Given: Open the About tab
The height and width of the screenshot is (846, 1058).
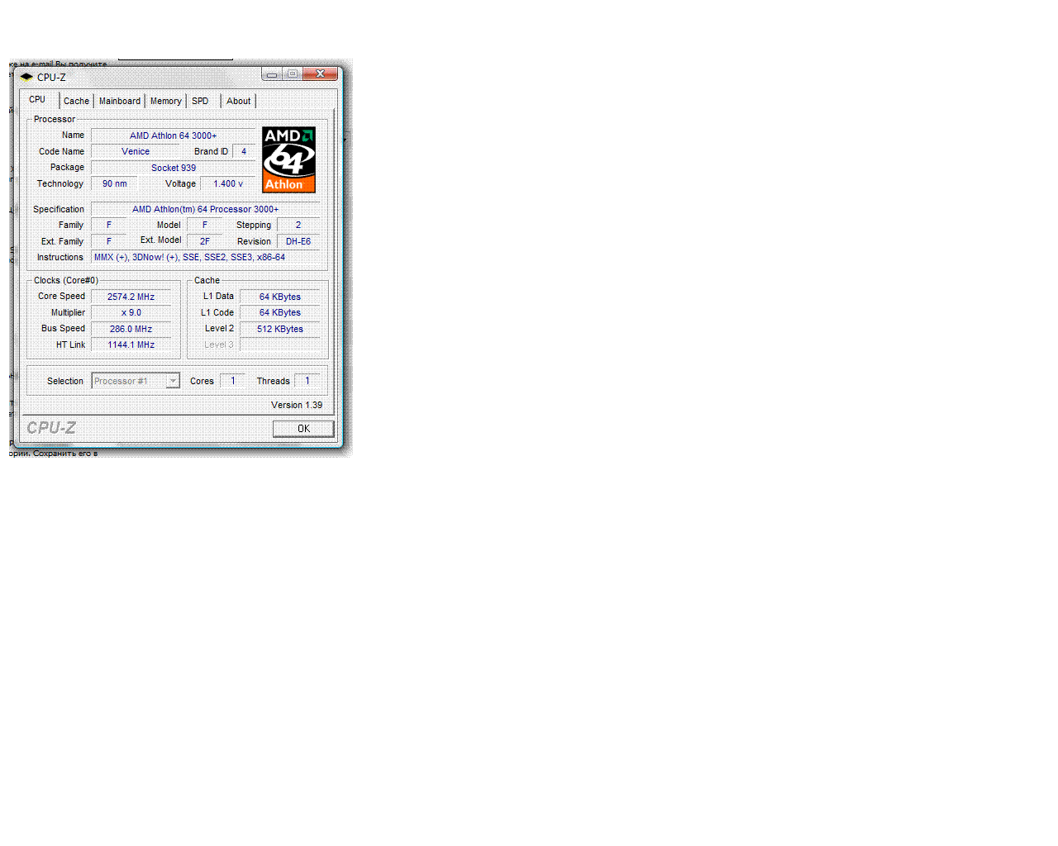Looking at the screenshot, I should click(x=239, y=101).
